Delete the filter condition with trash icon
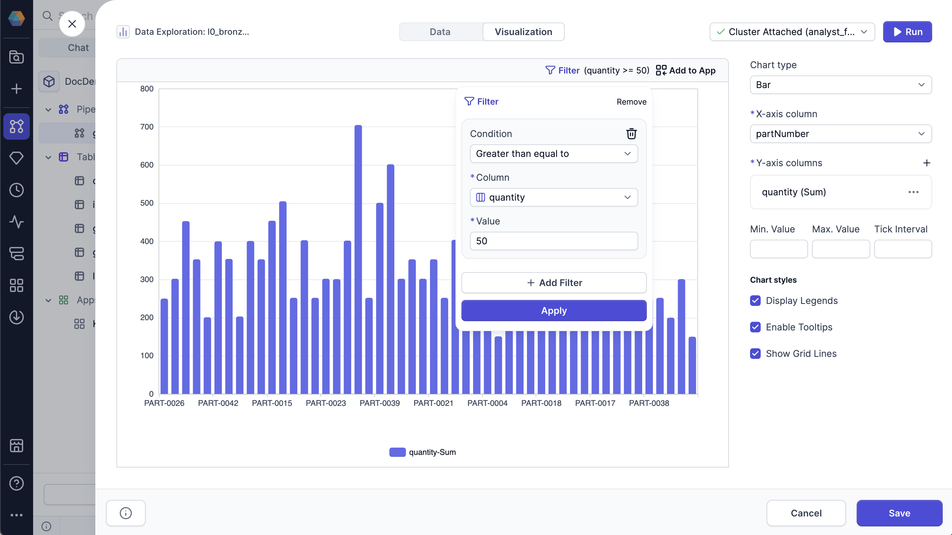 coord(631,133)
